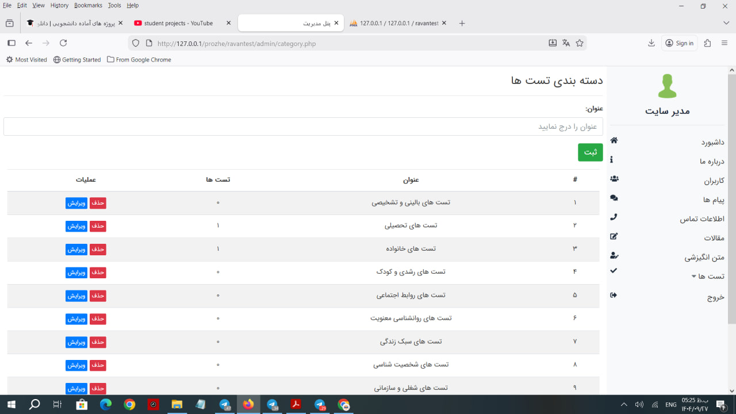
Task: Click the users icon beside کاربران
Action: click(614, 179)
